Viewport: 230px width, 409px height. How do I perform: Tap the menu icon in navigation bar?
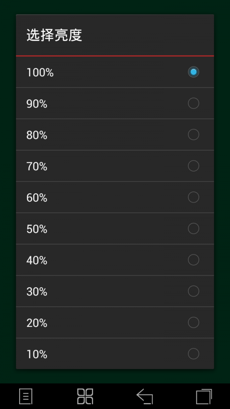[26, 396]
